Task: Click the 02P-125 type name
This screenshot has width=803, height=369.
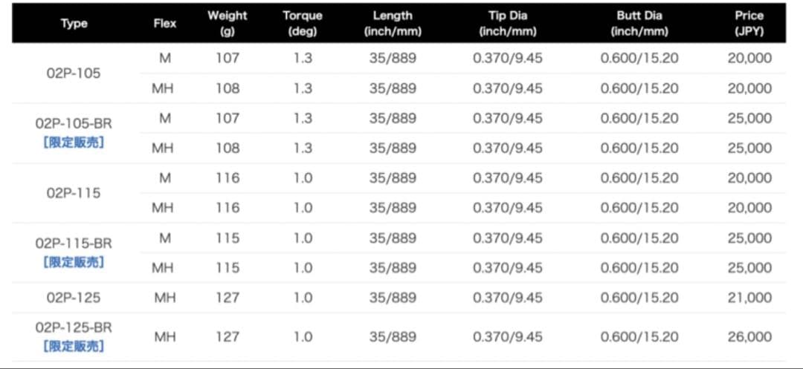Action: pyautogui.click(x=74, y=298)
